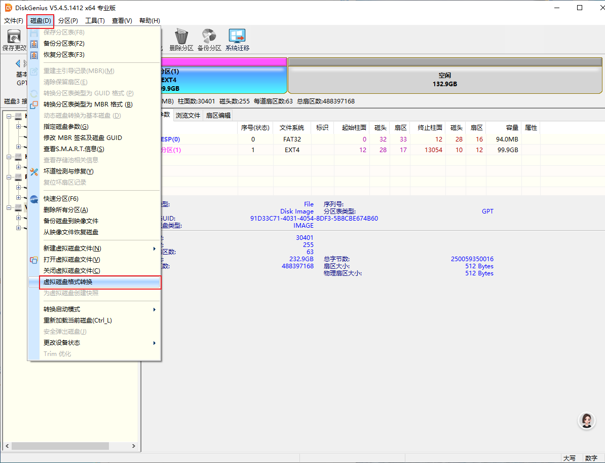Choose 转换分区表类型为 MBR 格式
Image resolution: width=605 pixels, height=463 pixels.
point(95,104)
